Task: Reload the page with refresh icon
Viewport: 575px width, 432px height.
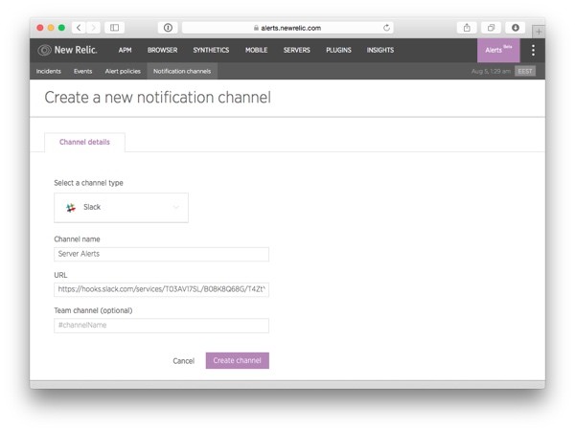Action: pyautogui.click(x=386, y=28)
